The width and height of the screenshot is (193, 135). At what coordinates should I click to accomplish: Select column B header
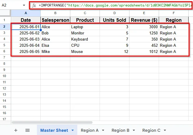[x=55, y=13]
